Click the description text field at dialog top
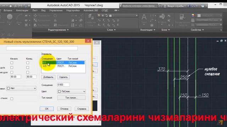Screen dimensions: 227x127 (x=42, y=48)
